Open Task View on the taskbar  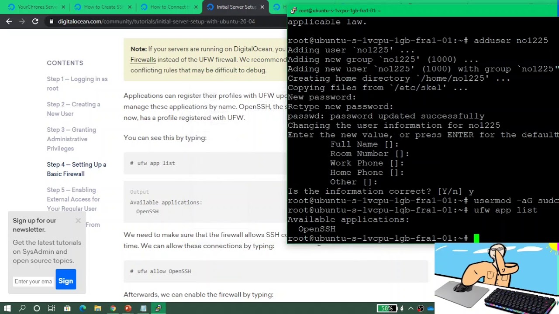click(52, 308)
